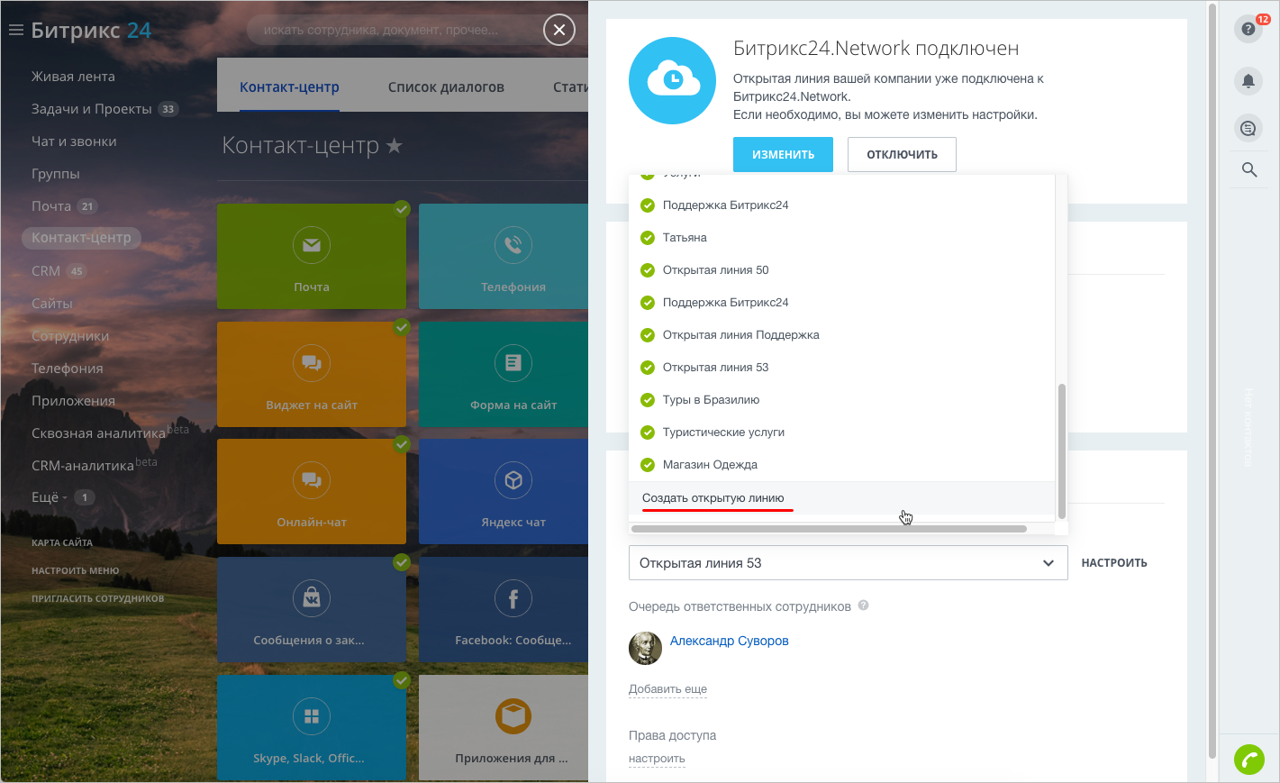Open the hamburger menu next to Битрикс 24
Viewport: 1280px width, 783px height.
[x=15, y=30]
